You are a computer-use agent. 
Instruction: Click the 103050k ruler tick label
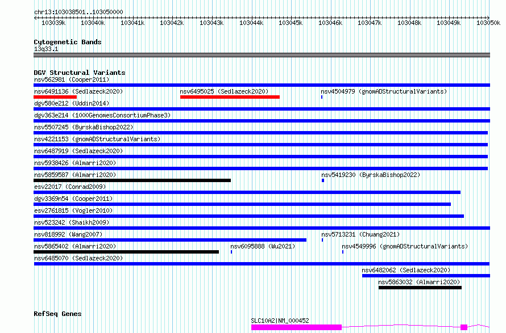pos(488,23)
